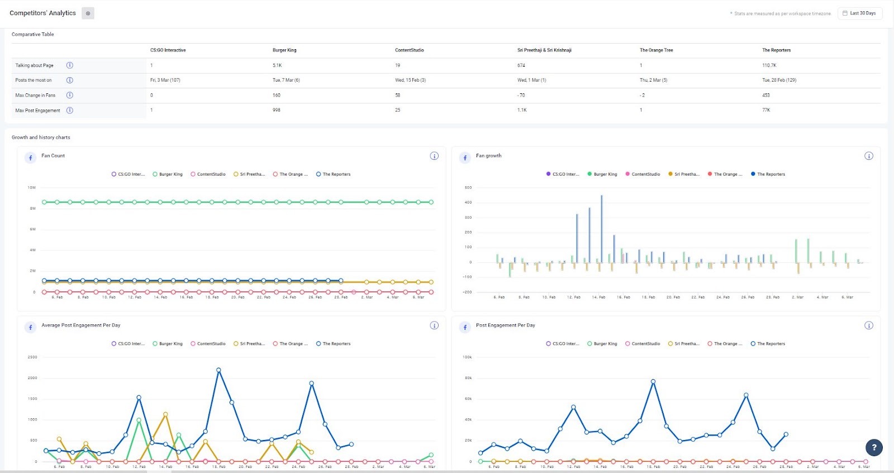Toggle The Orange... in Fan growth legend
This screenshot has height=473, width=894.
725,174
